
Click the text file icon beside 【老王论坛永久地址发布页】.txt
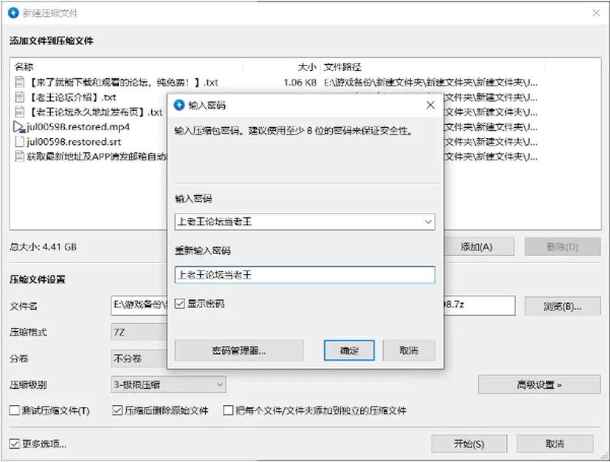pos(20,112)
